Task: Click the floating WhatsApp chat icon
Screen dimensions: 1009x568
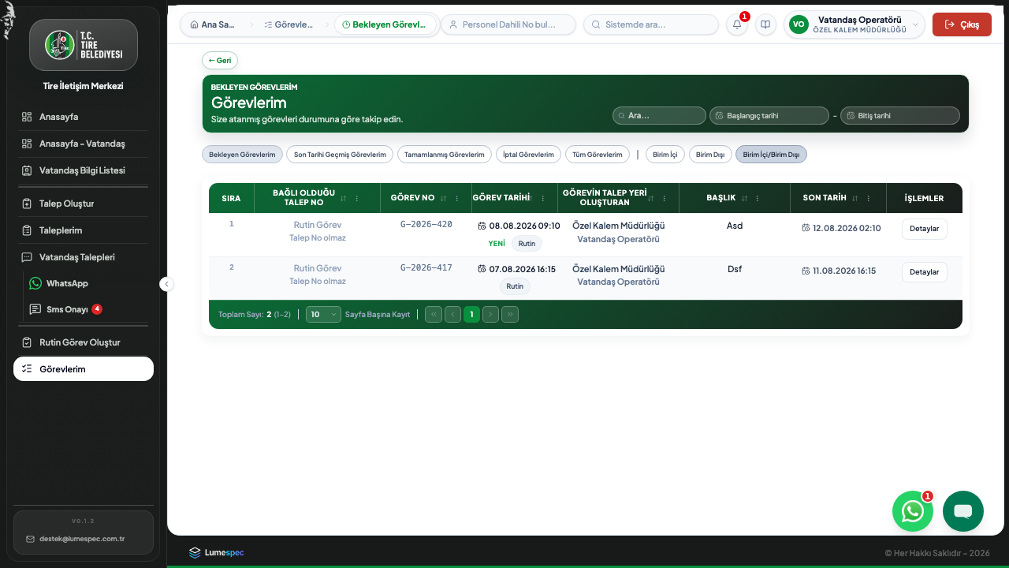Action: [913, 511]
